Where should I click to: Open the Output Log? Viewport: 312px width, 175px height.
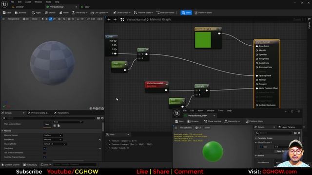coord(30,165)
